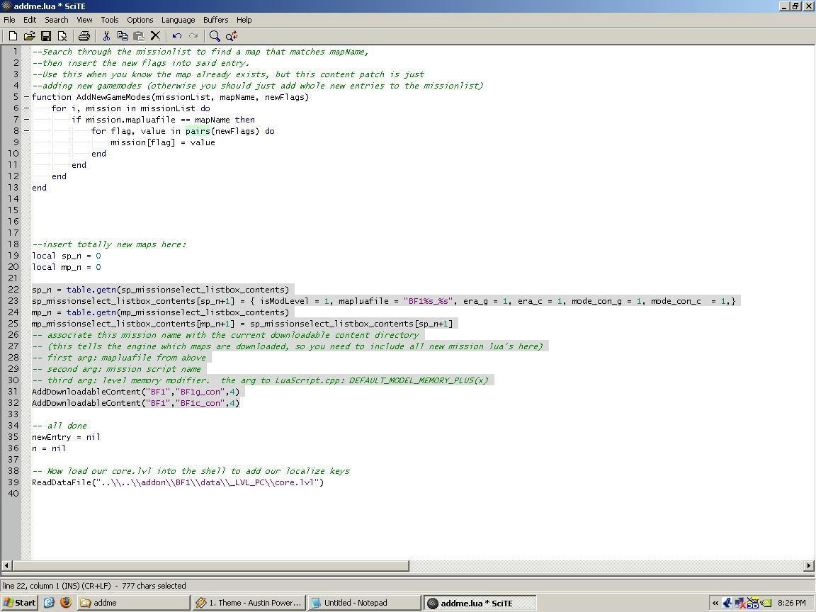Open the Edit menu
This screenshot has width=816, height=612.
click(x=30, y=20)
